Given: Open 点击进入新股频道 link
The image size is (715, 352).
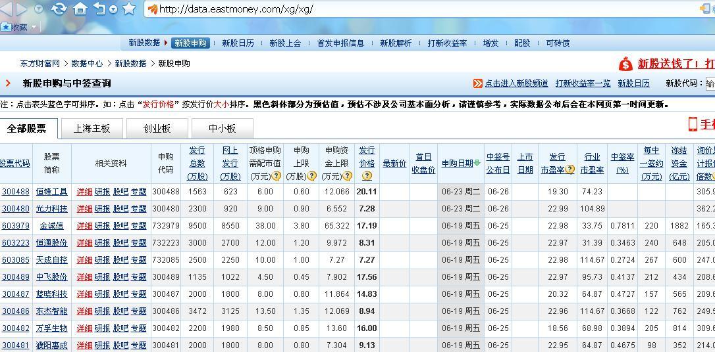Looking at the screenshot, I should [516, 83].
